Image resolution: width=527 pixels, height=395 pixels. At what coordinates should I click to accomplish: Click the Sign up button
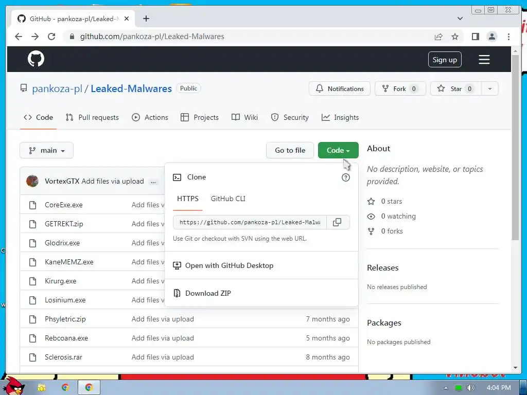[x=444, y=60]
